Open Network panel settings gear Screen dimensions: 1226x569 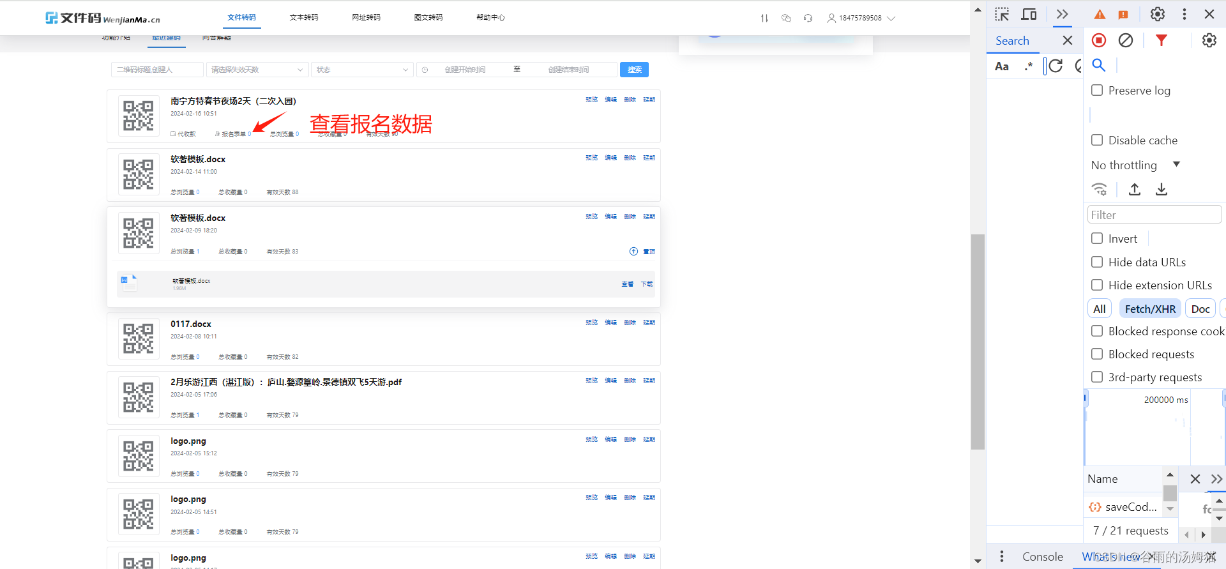point(1209,40)
